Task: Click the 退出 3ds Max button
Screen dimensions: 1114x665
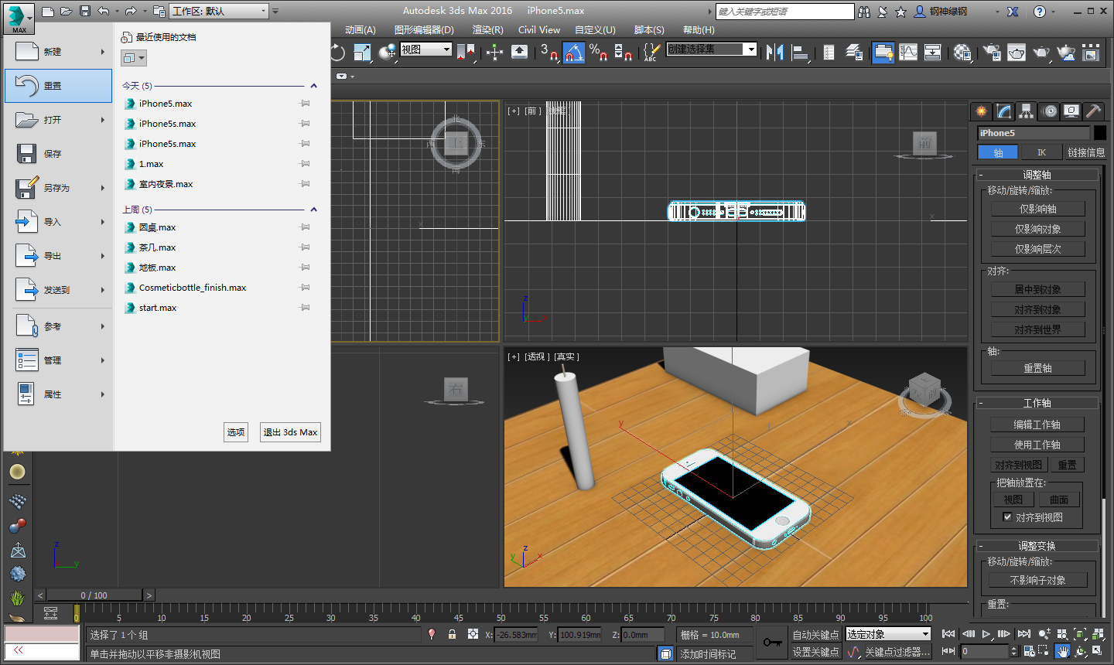Action: [x=290, y=432]
